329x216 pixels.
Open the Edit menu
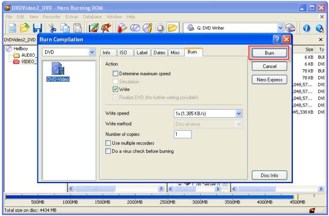[x=21, y=17]
